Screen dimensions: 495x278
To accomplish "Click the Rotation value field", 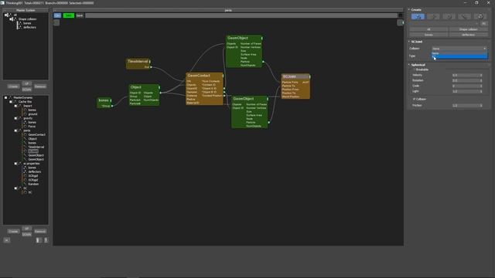I will coord(466,80).
